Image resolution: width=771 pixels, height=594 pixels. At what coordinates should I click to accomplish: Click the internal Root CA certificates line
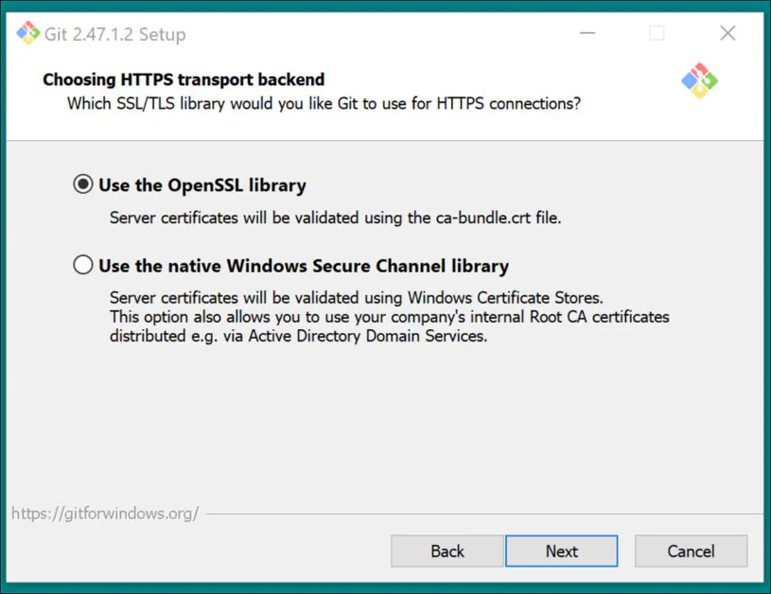tap(389, 316)
